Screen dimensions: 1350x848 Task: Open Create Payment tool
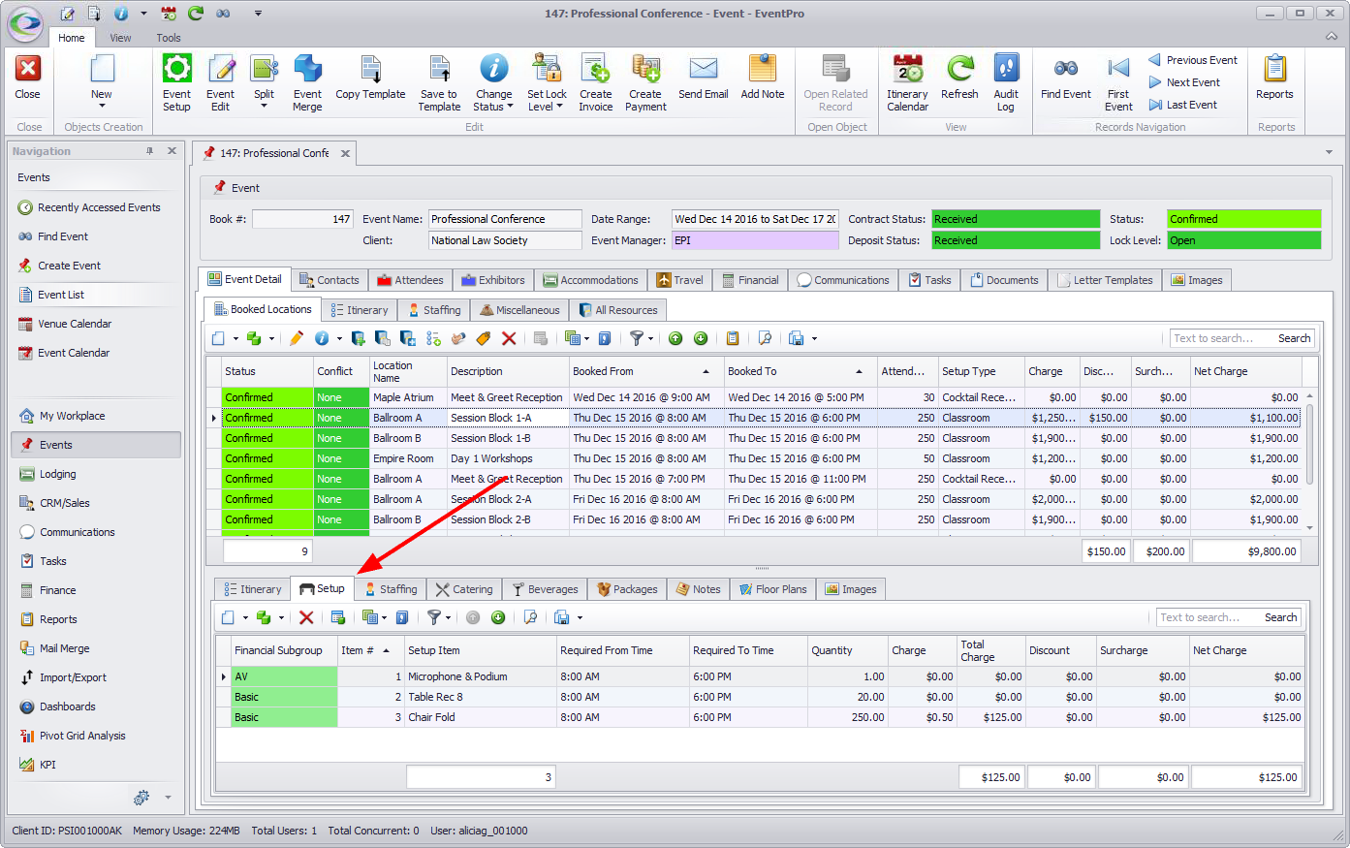tap(645, 83)
